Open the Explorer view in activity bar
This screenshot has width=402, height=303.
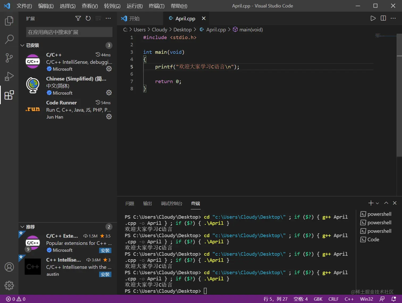click(x=9, y=21)
